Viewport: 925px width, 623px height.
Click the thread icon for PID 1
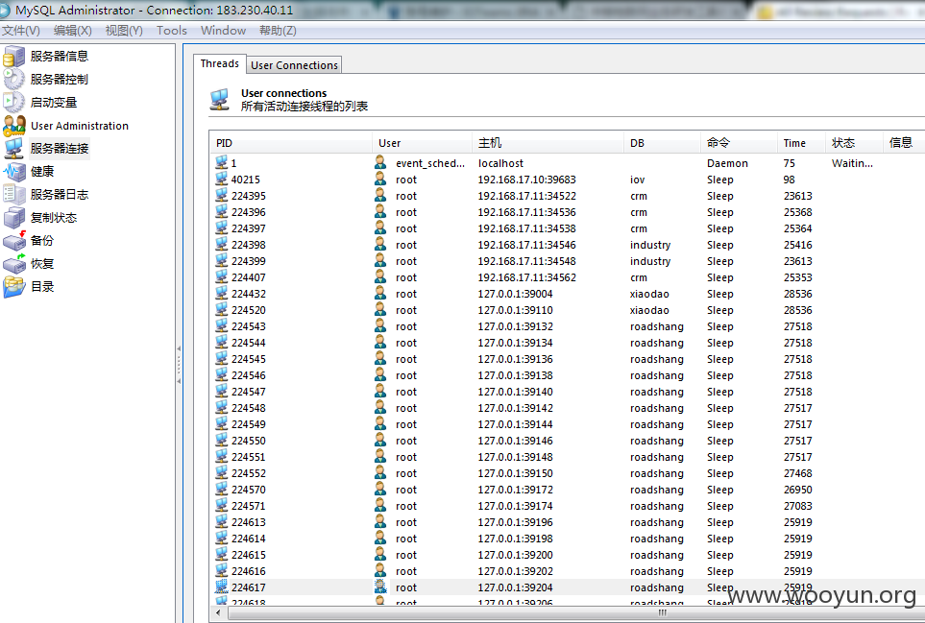point(221,162)
